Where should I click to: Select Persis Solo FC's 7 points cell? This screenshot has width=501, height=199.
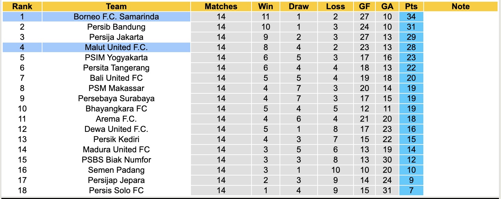(x=411, y=190)
